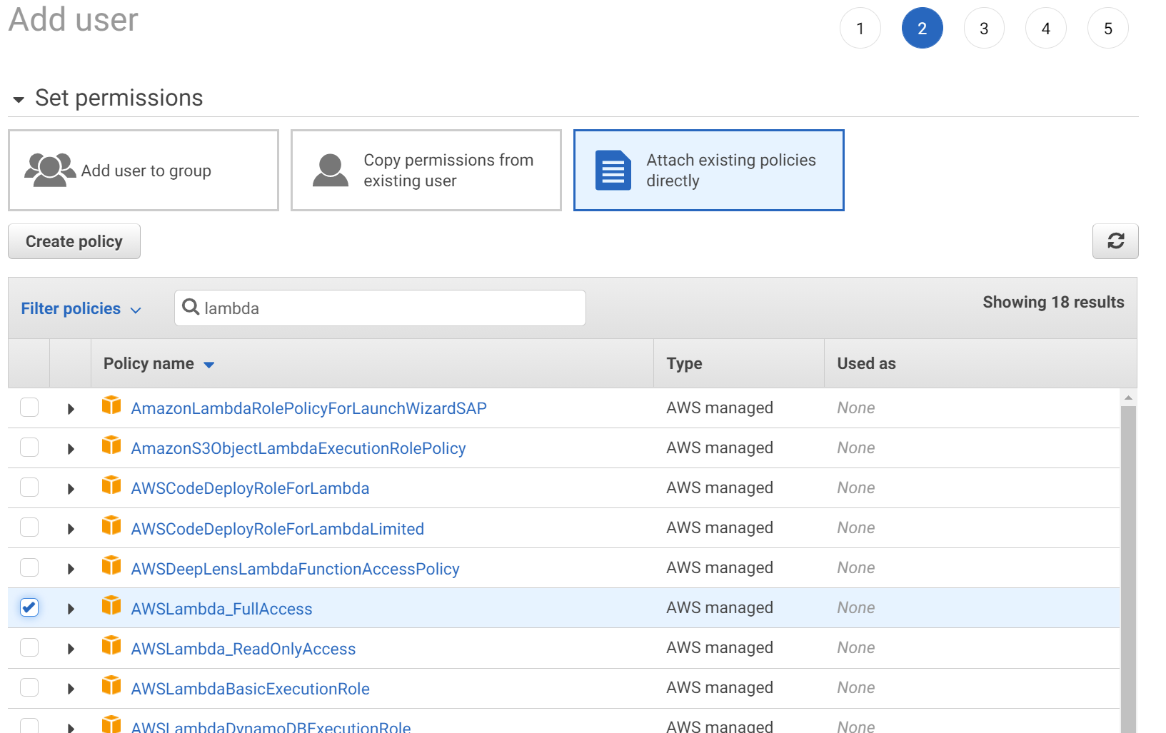Open the AmazonLambdaRolePolicyForLaunchWizardSAP policy link
The height and width of the screenshot is (733, 1166).
308,408
